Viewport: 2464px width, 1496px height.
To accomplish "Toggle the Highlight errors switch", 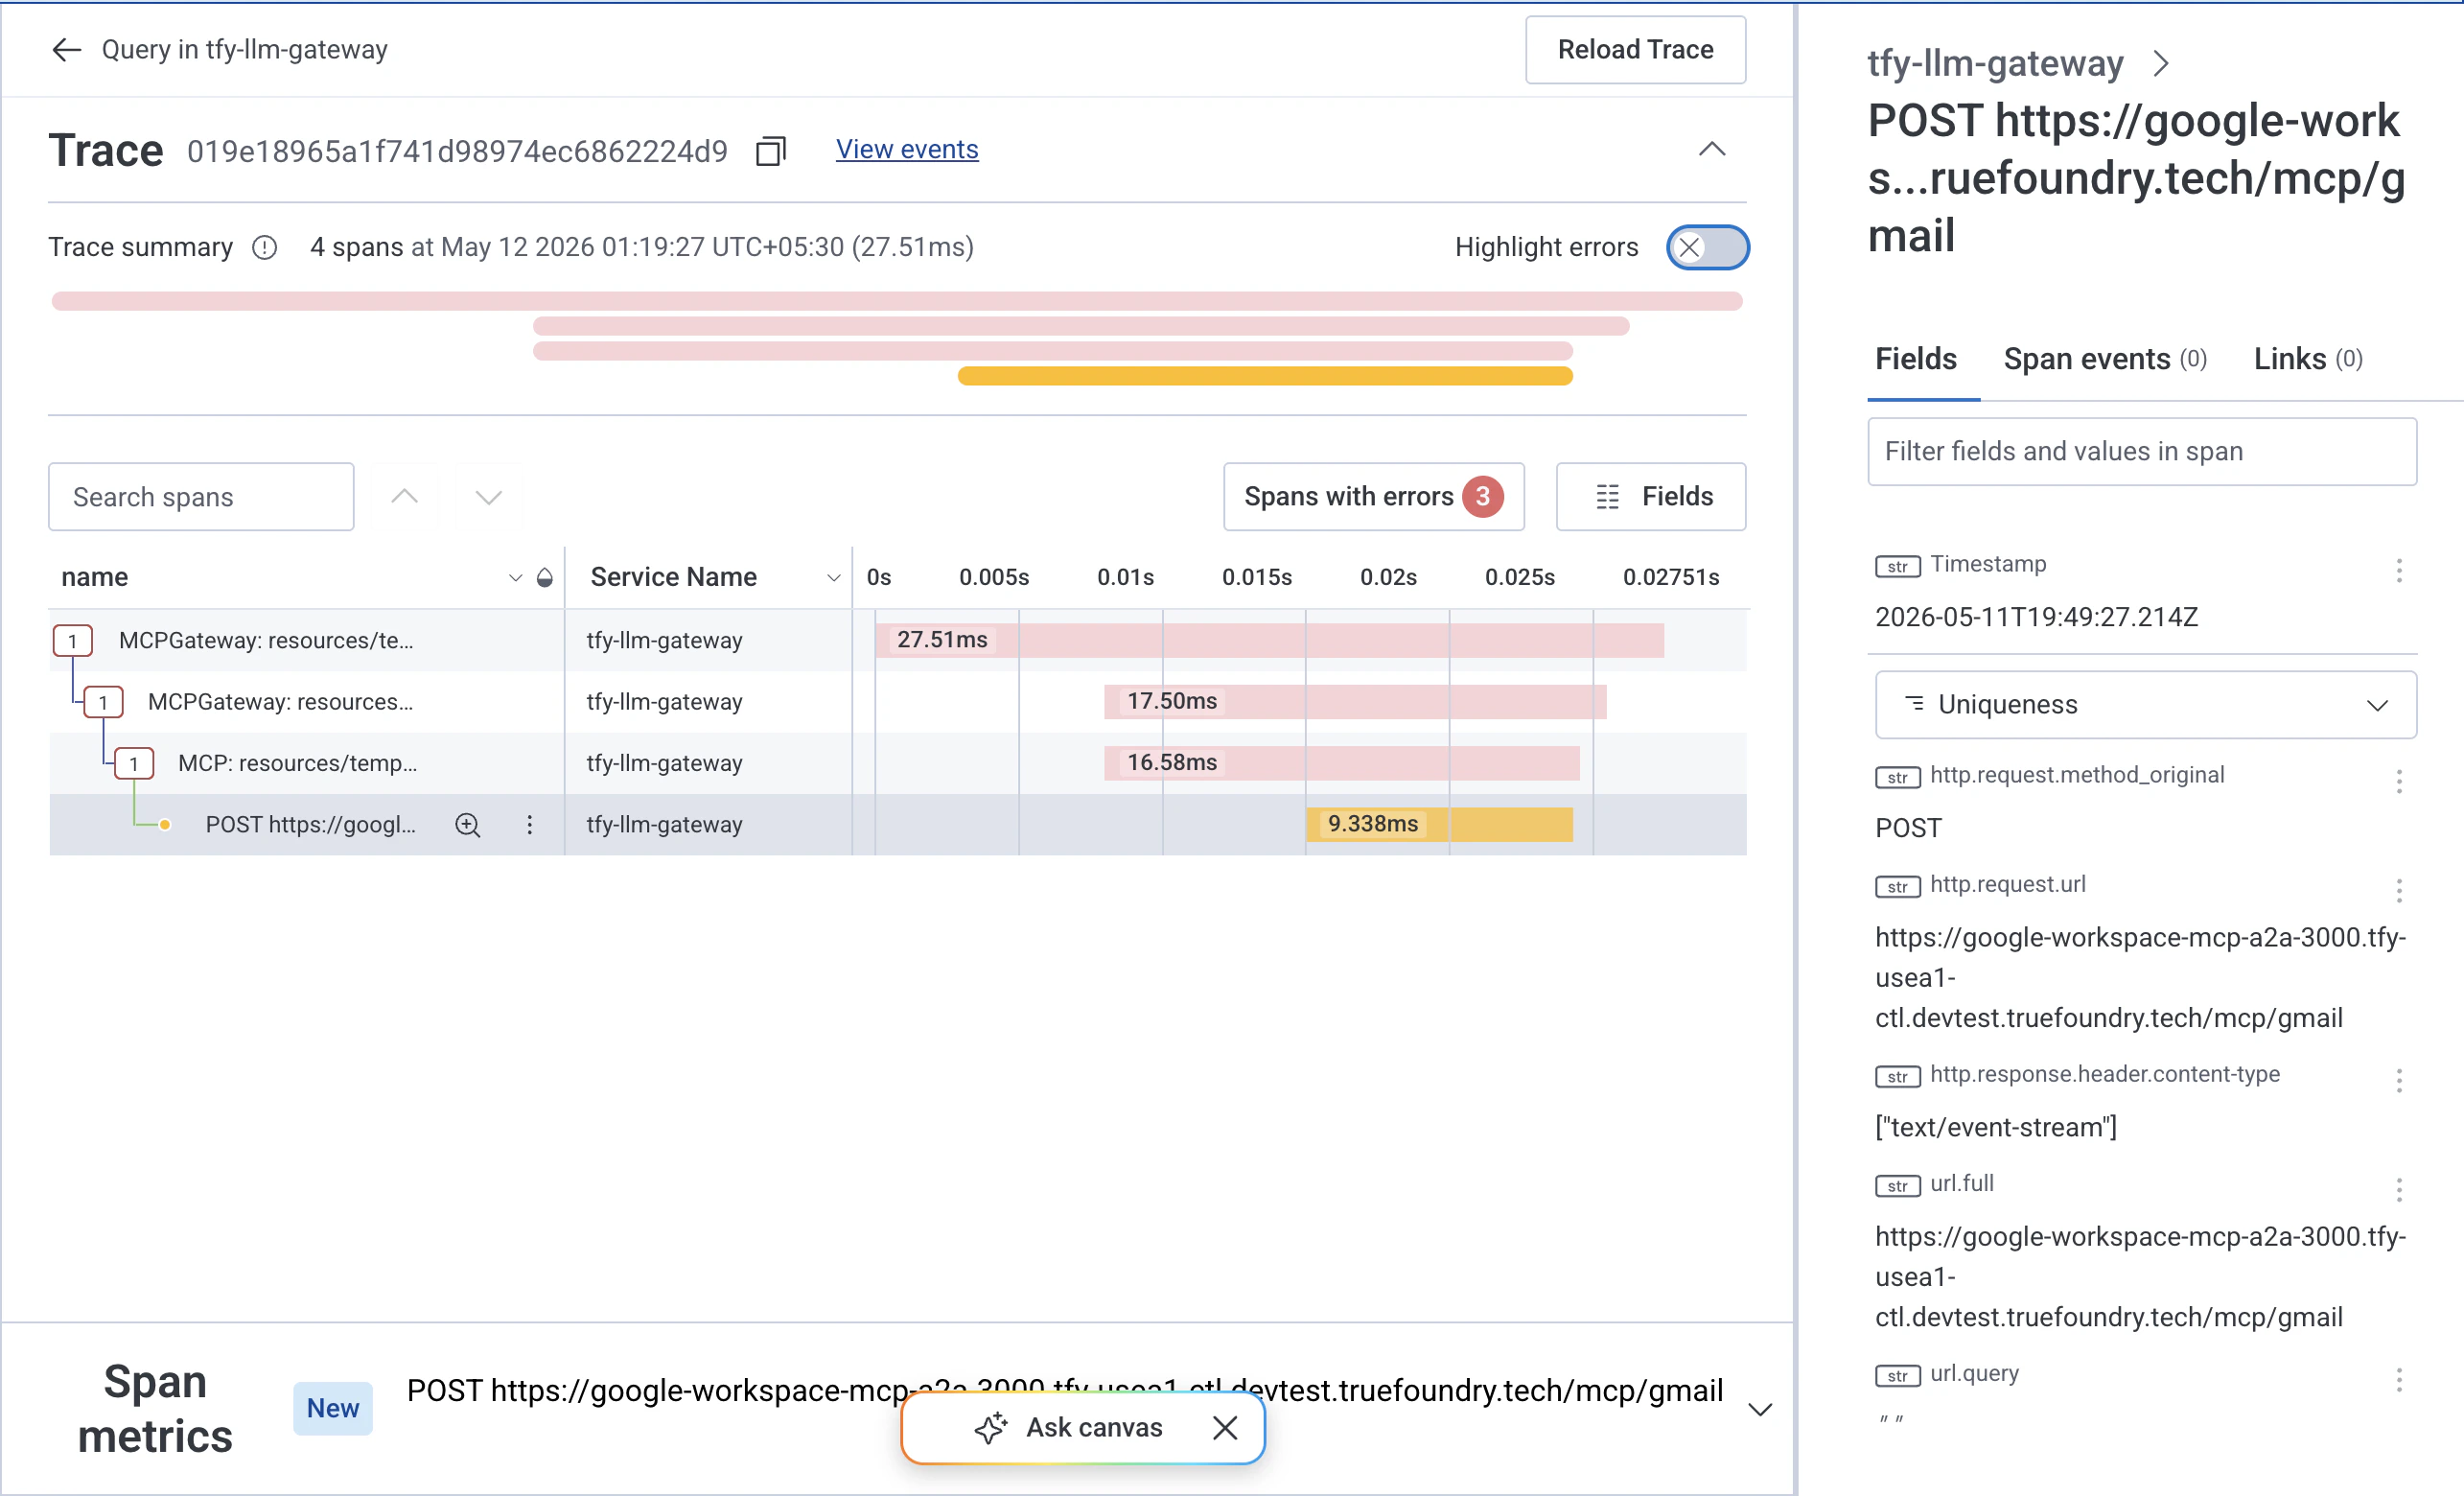I will click(1707, 247).
